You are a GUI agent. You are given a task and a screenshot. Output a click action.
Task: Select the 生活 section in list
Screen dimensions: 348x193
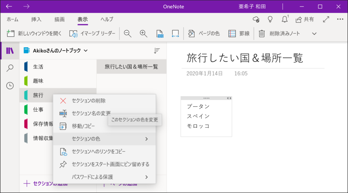[x=38, y=67]
